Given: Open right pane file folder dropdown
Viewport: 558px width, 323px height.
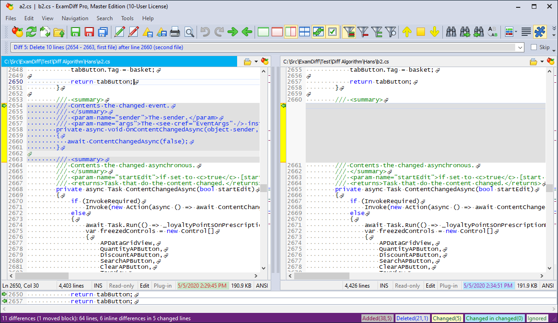Looking at the screenshot, I should click(x=534, y=61).
